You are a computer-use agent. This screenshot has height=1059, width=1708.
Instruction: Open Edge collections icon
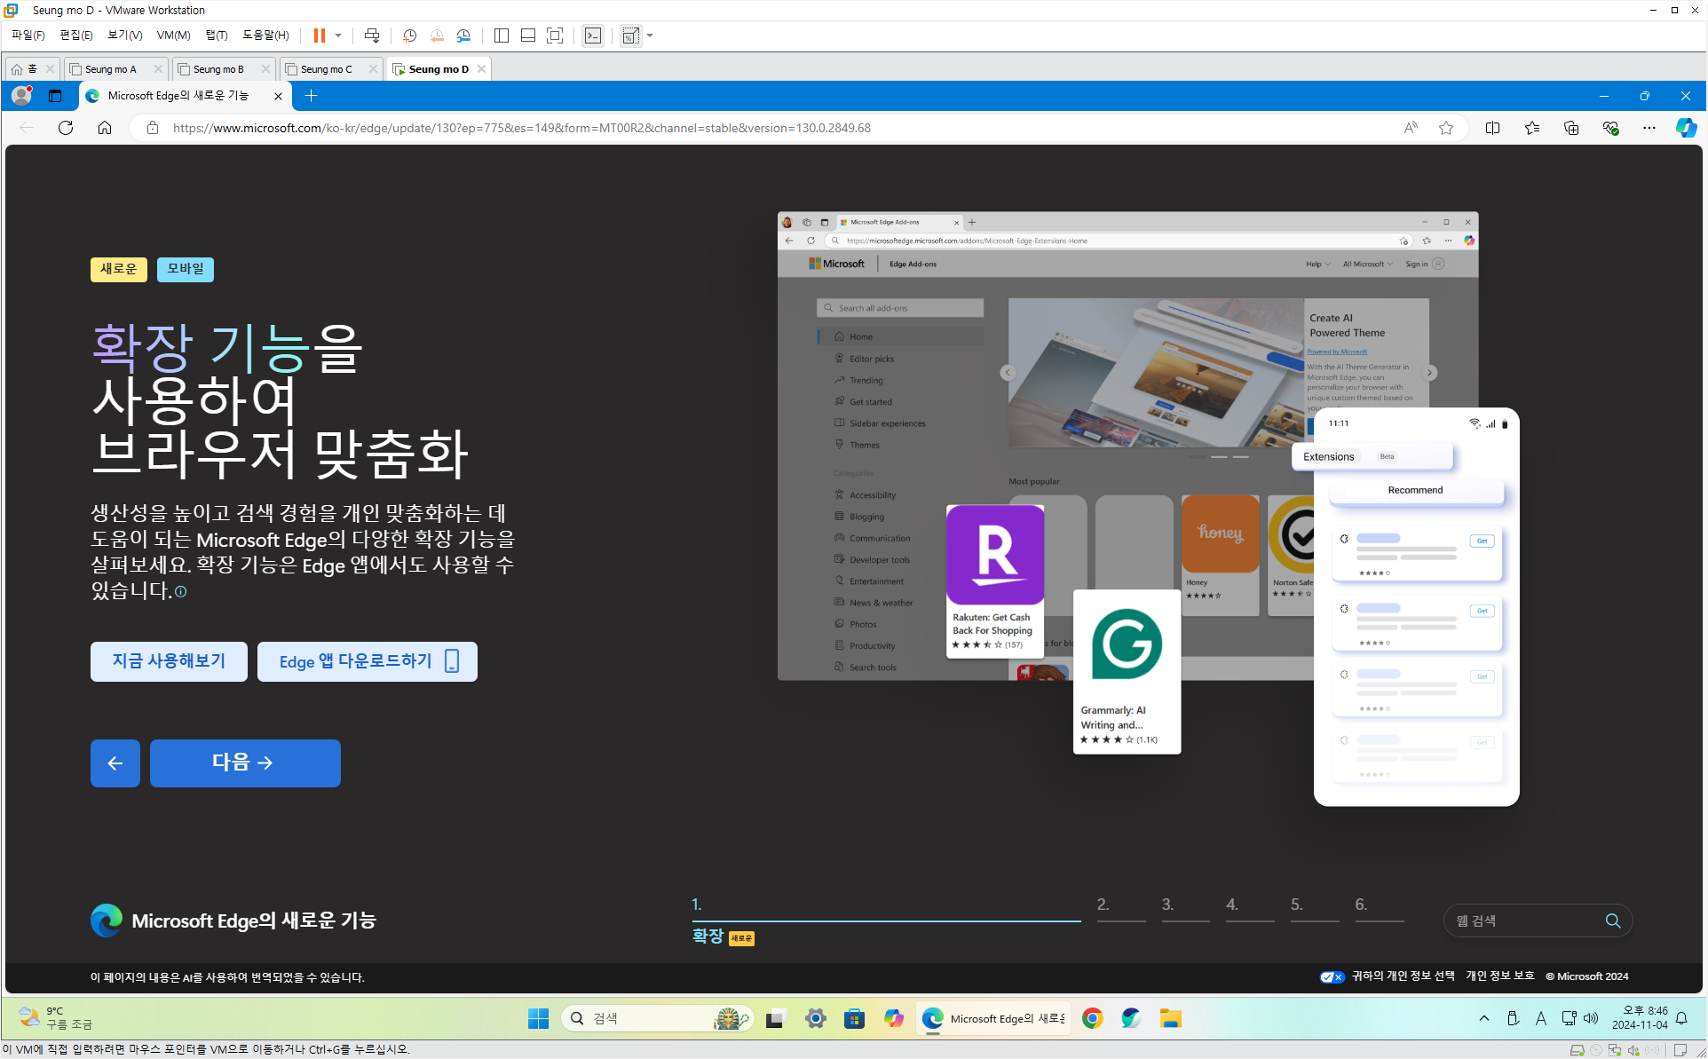[x=1571, y=128]
